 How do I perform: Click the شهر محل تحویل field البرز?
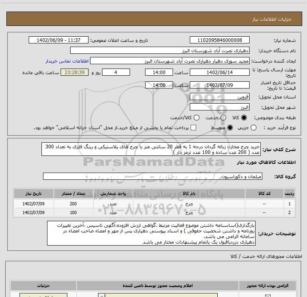219,107
